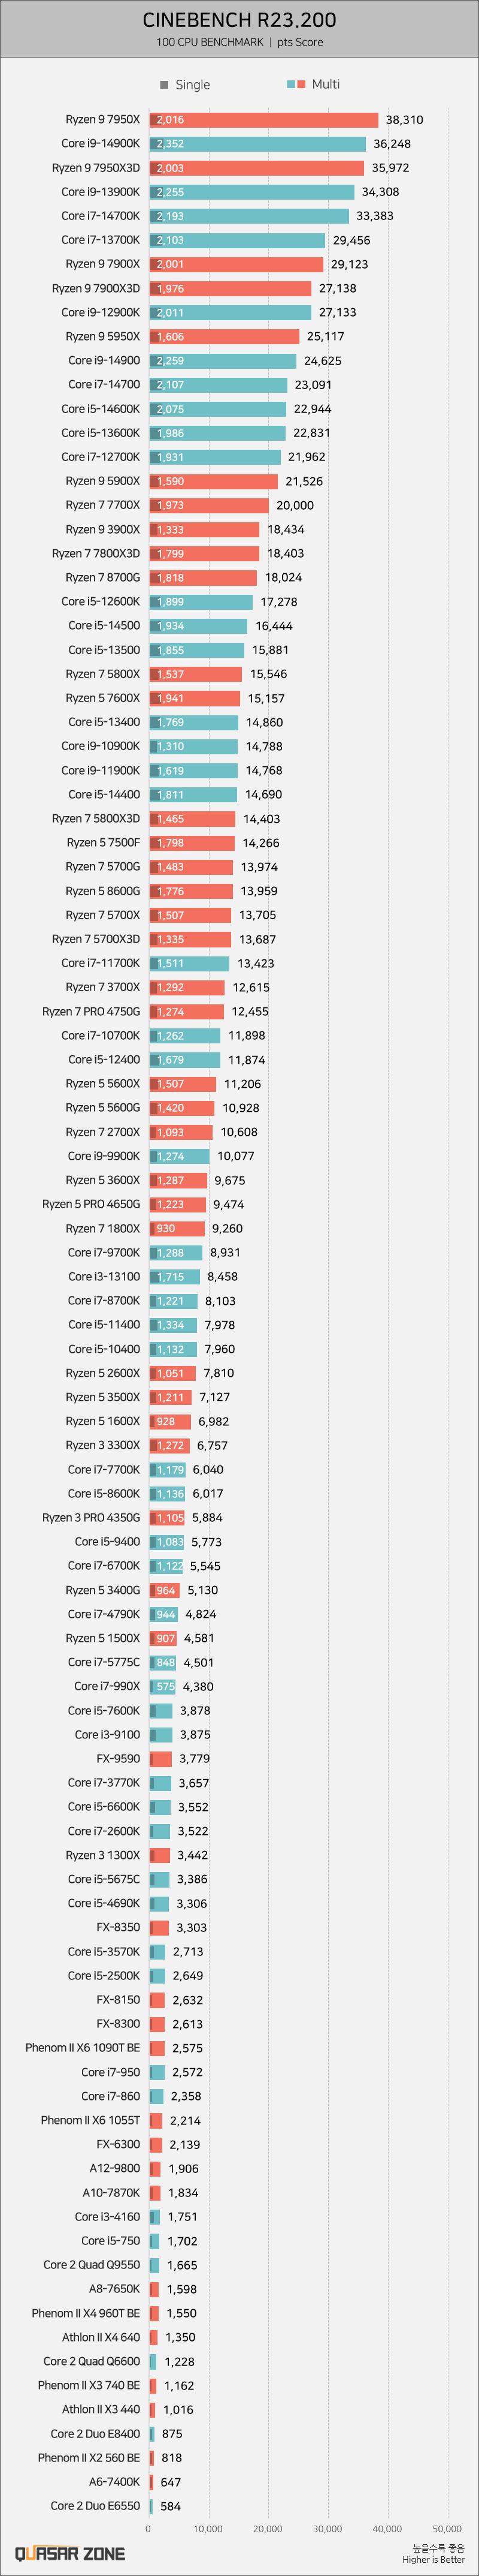Click the Core i7-9700K label

(x=104, y=1252)
